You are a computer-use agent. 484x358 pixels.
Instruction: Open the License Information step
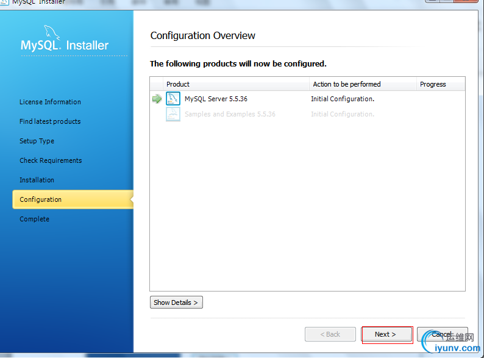(50, 102)
